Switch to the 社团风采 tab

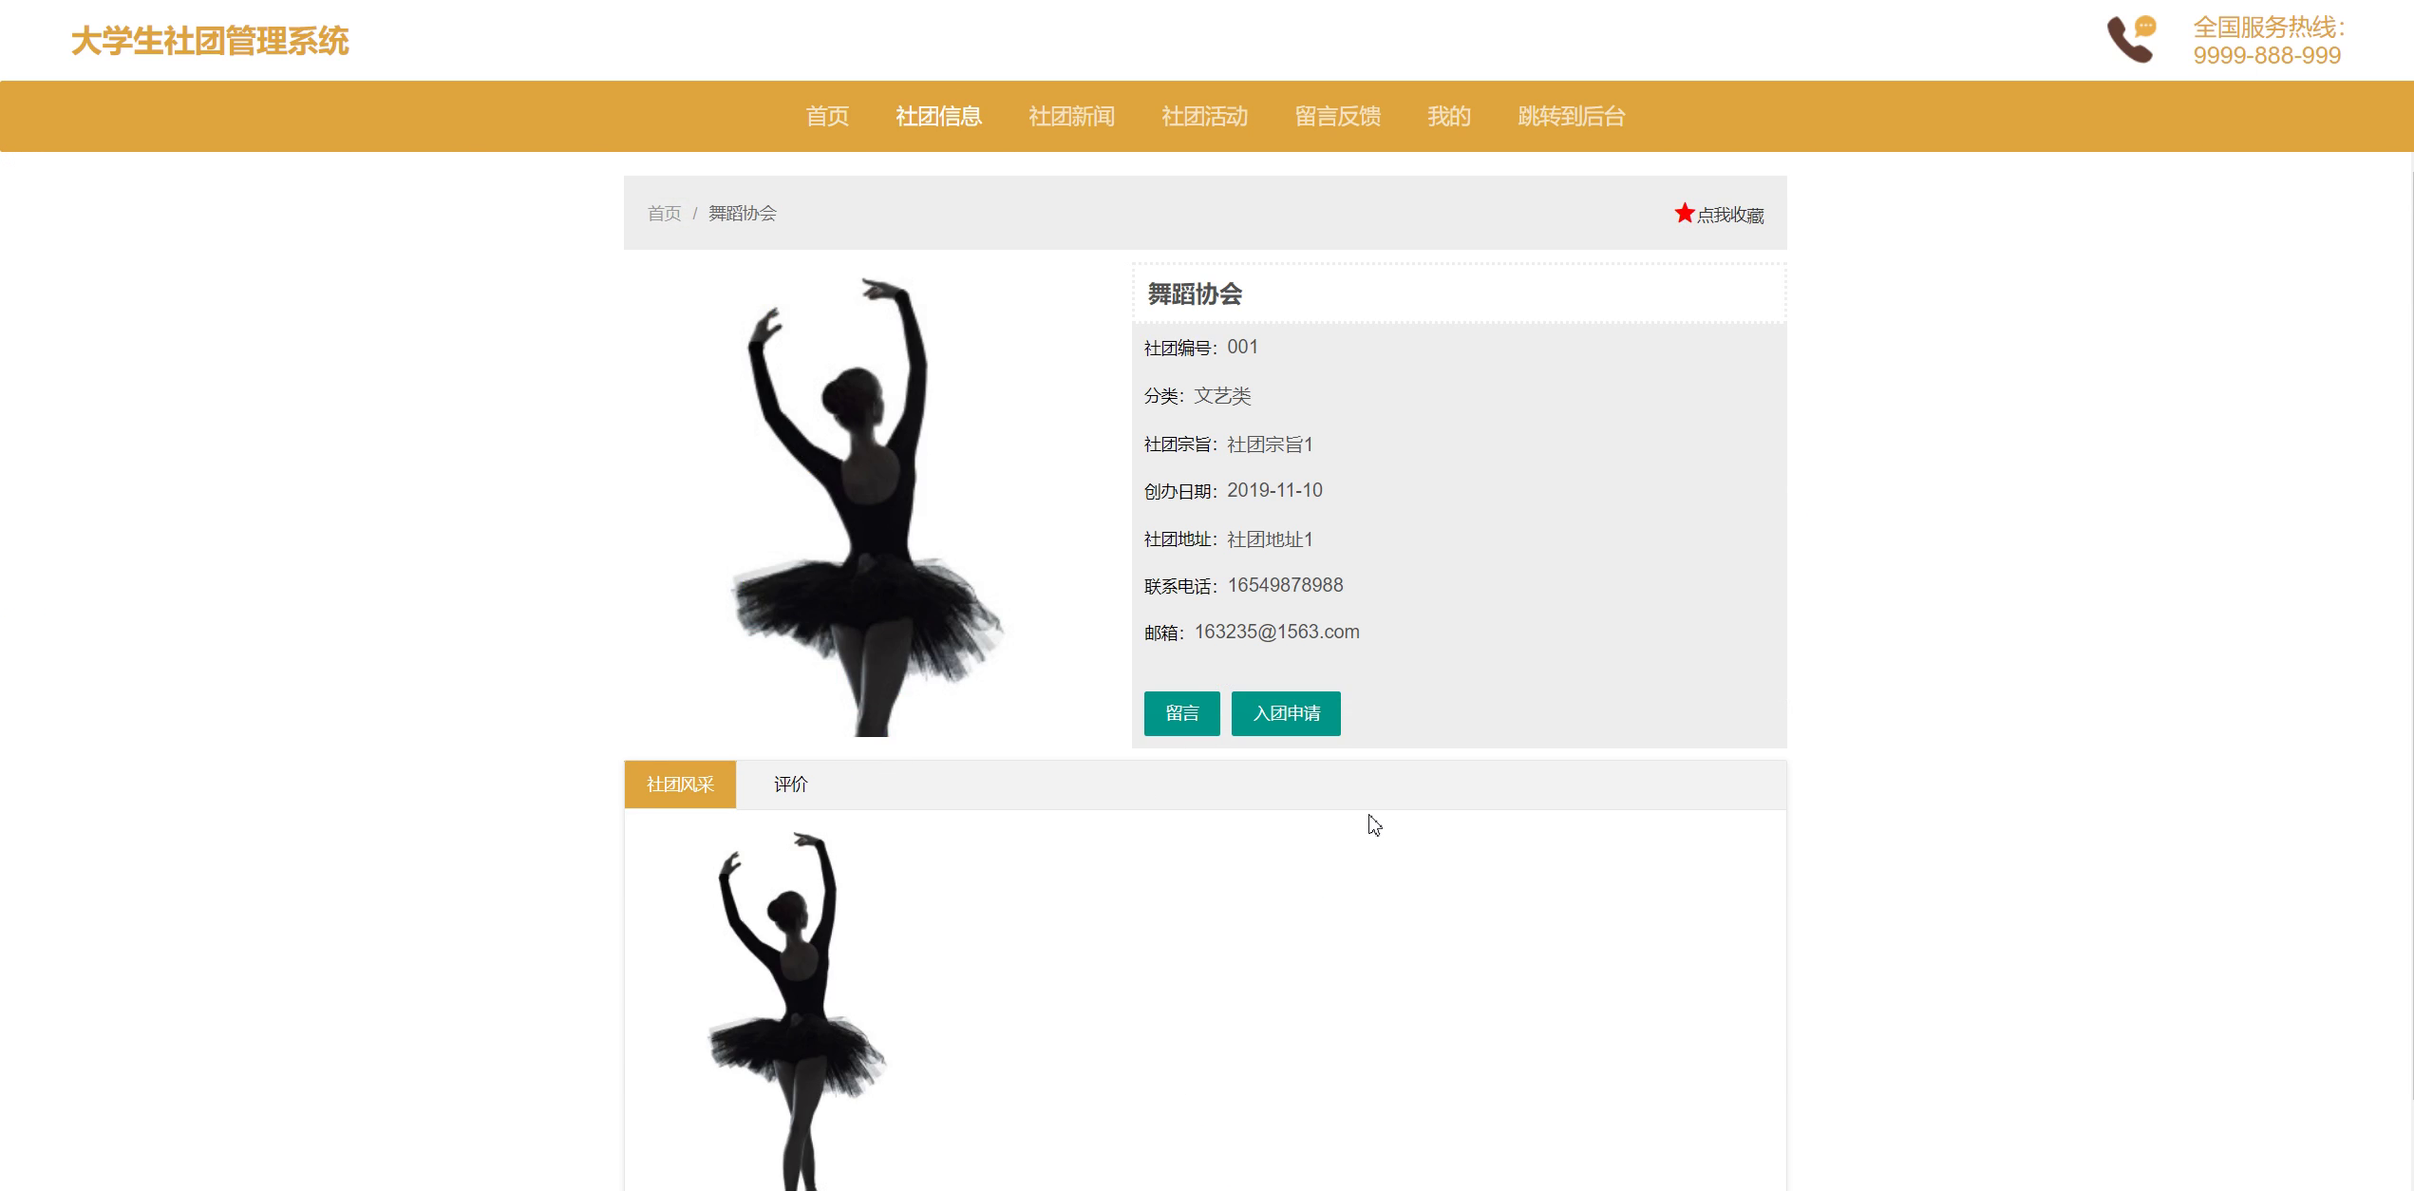click(680, 785)
